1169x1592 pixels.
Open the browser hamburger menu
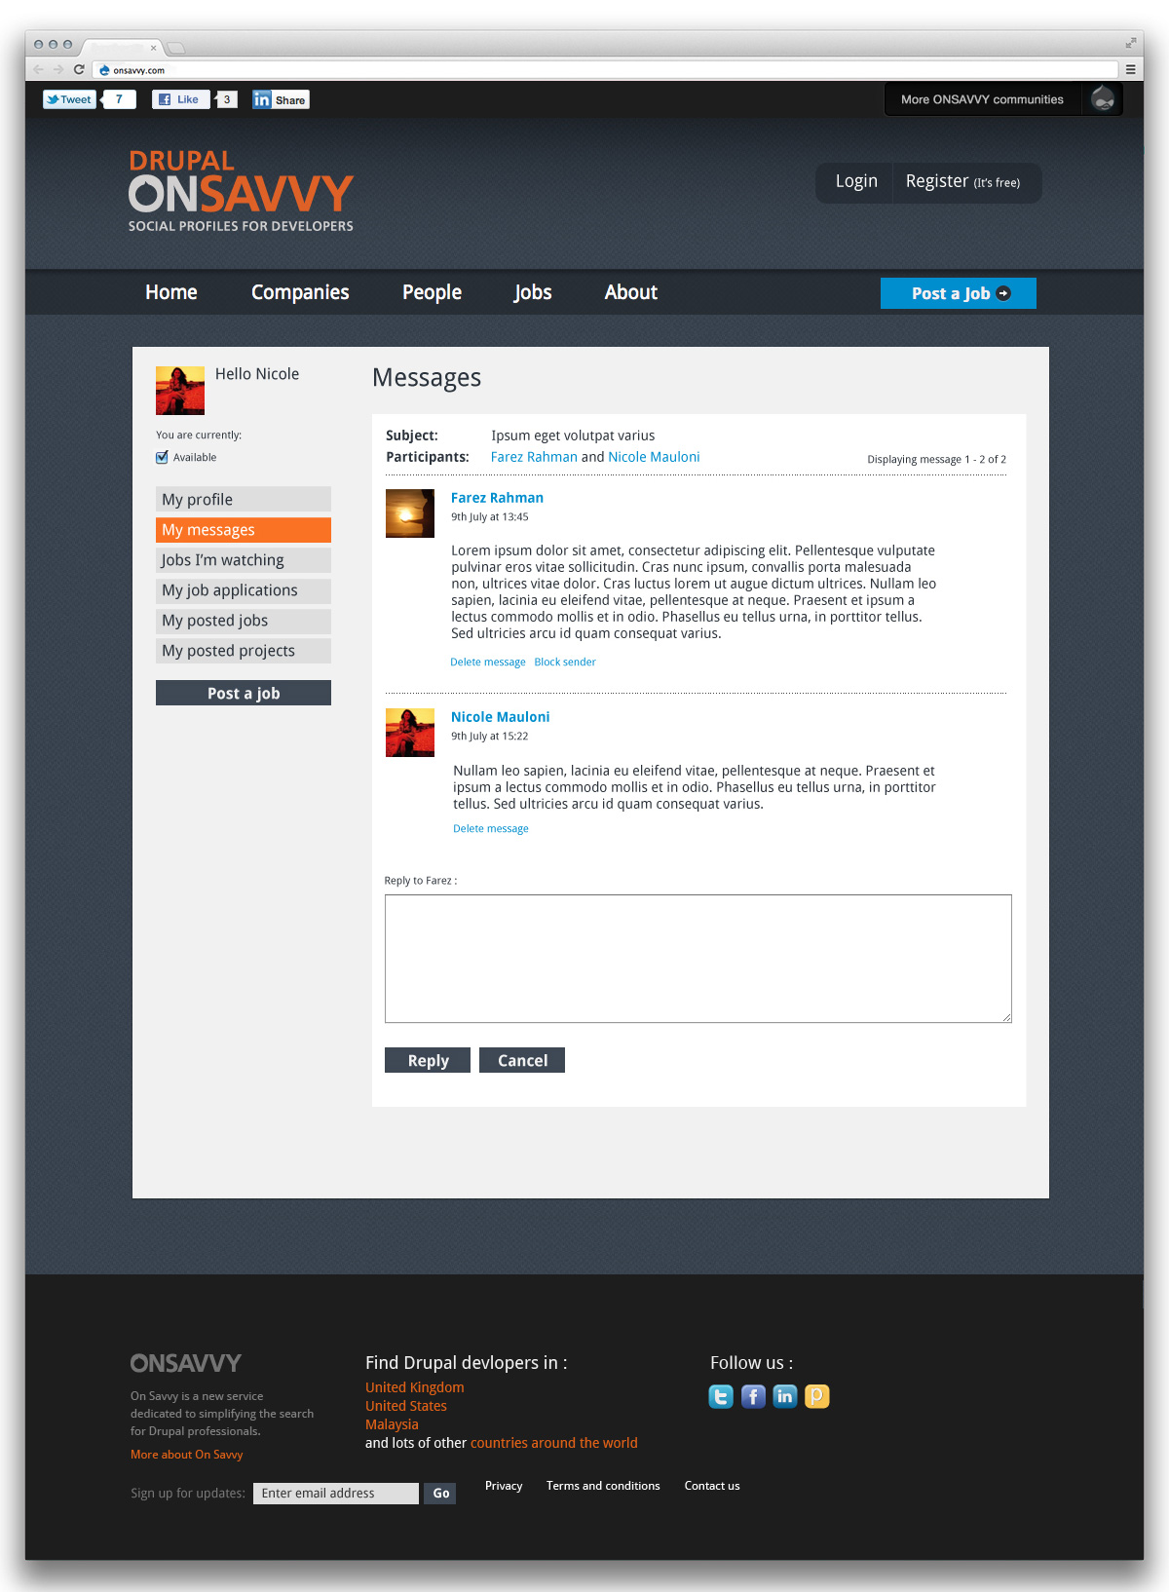pyautogui.click(x=1130, y=69)
